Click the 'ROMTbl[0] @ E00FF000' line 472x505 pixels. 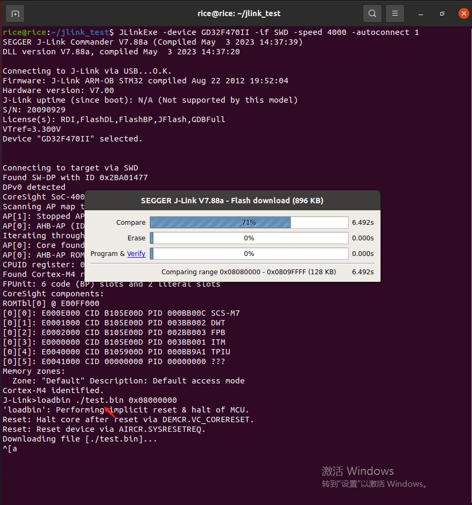click(x=51, y=303)
